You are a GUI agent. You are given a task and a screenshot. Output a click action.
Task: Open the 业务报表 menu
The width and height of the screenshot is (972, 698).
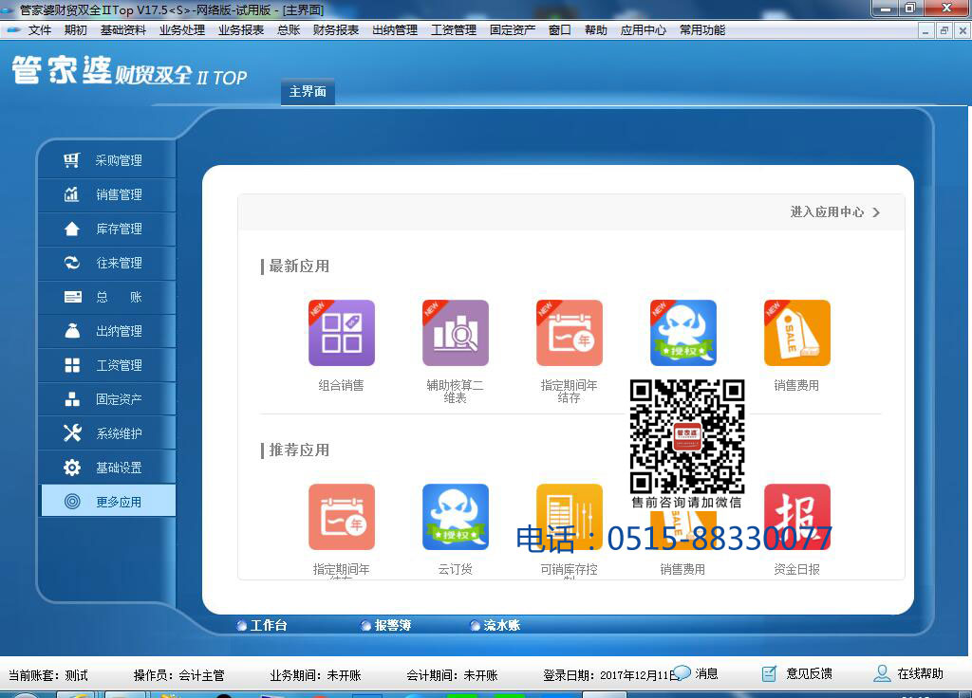coord(240,29)
